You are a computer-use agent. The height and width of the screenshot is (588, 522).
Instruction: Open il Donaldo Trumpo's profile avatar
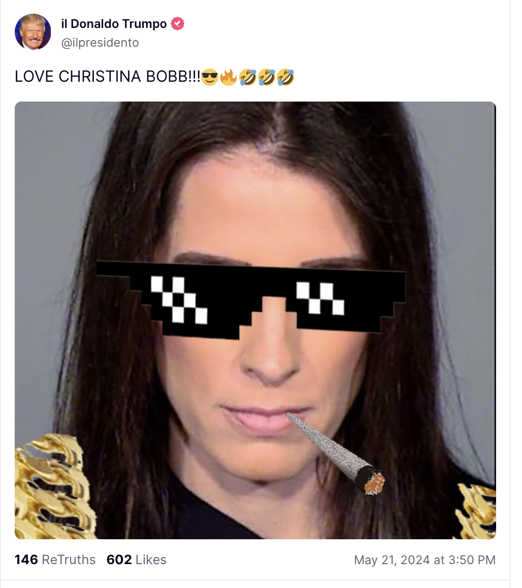tap(32, 32)
